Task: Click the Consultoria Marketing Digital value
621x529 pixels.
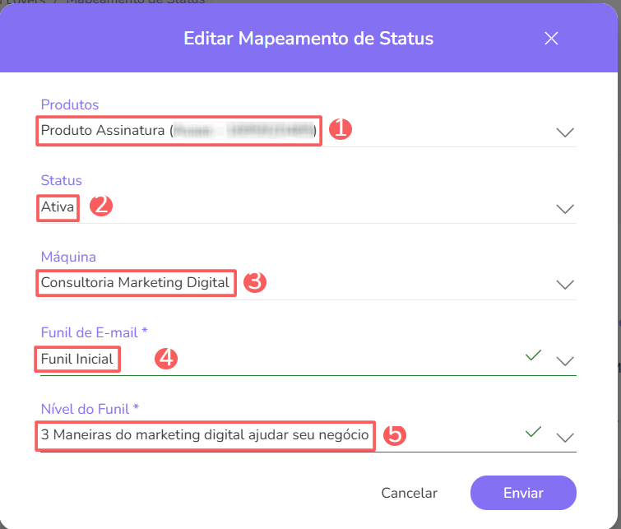Action: [x=136, y=283]
